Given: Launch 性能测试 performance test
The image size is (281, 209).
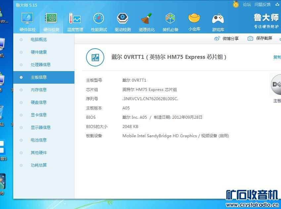Looking at the screenshot, I should pos(99,22).
